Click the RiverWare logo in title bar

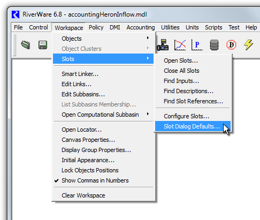16,14
